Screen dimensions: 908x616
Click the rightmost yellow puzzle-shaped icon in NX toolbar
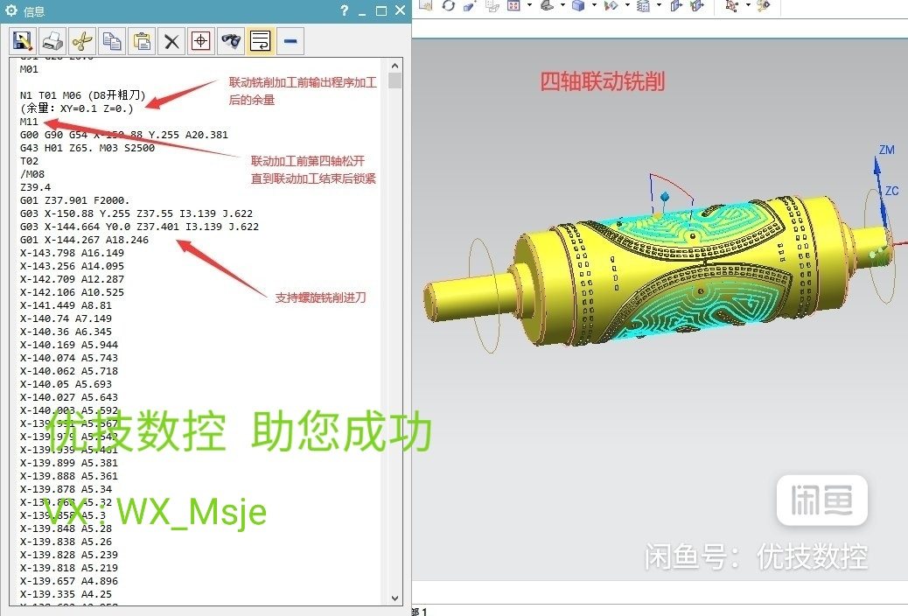(764, 5)
